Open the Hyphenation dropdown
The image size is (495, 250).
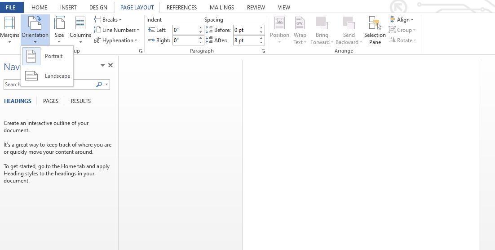click(115, 40)
